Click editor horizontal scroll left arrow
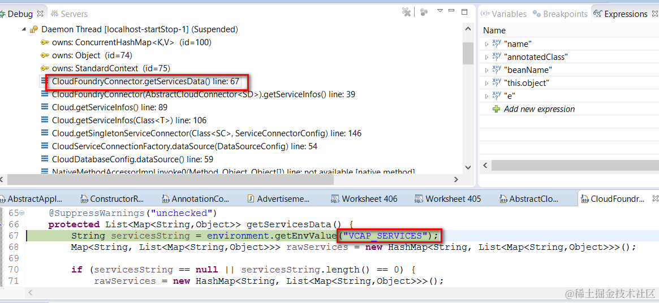The width and height of the screenshot is (659, 303). point(30,292)
